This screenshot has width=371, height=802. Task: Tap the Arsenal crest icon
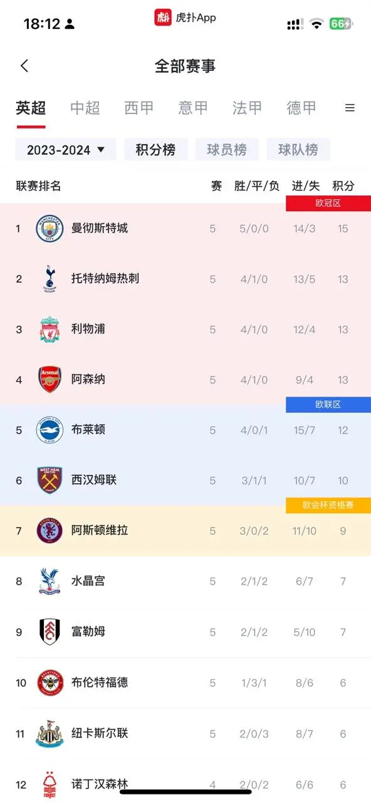tap(50, 380)
